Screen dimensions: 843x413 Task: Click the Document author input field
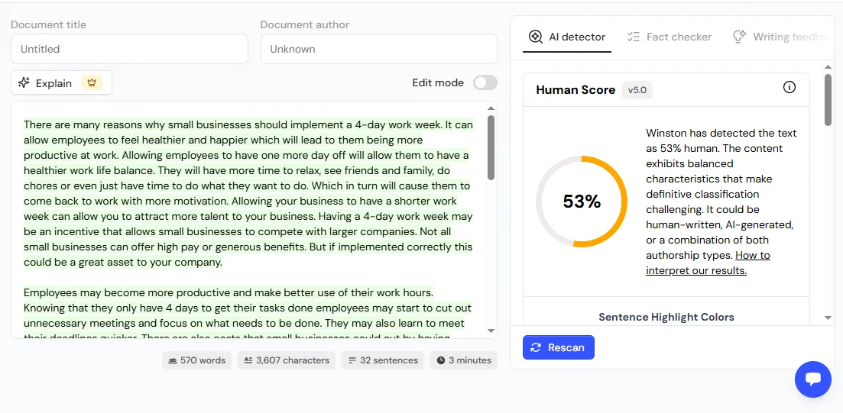(x=379, y=49)
